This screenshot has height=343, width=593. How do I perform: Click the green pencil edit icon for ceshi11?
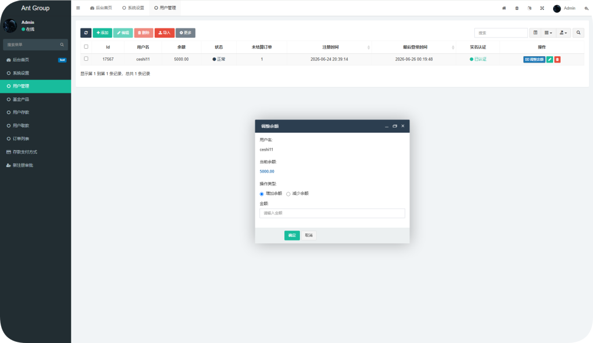[x=550, y=60]
